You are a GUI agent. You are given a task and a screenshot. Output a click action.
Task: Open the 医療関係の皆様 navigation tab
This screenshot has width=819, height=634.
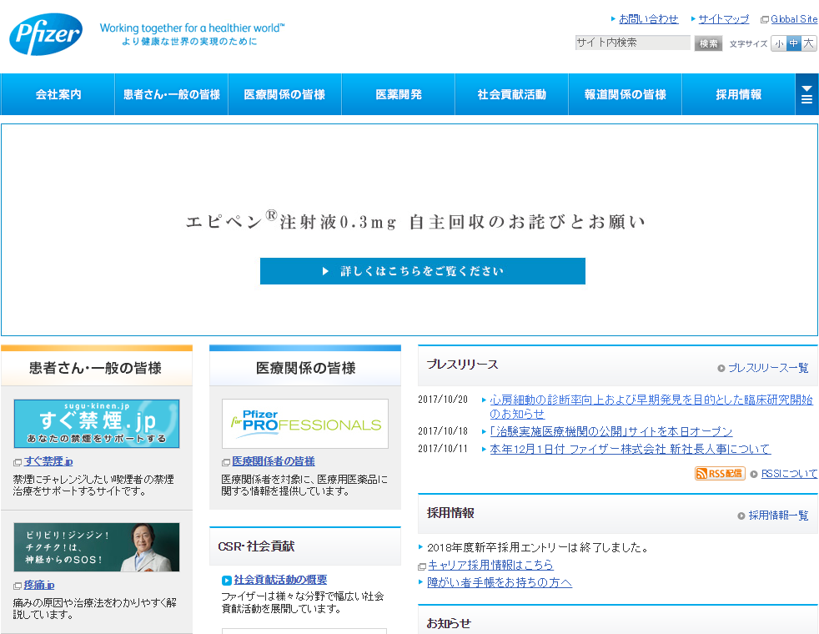coord(284,94)
